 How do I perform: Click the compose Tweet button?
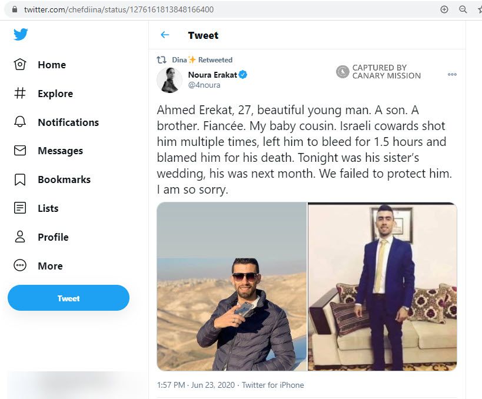[68, 298]
